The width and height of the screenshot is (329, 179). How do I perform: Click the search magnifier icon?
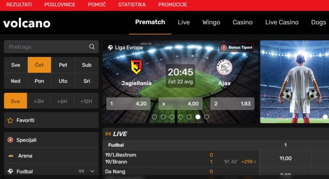pyautogui.click(x=92, y=47)
